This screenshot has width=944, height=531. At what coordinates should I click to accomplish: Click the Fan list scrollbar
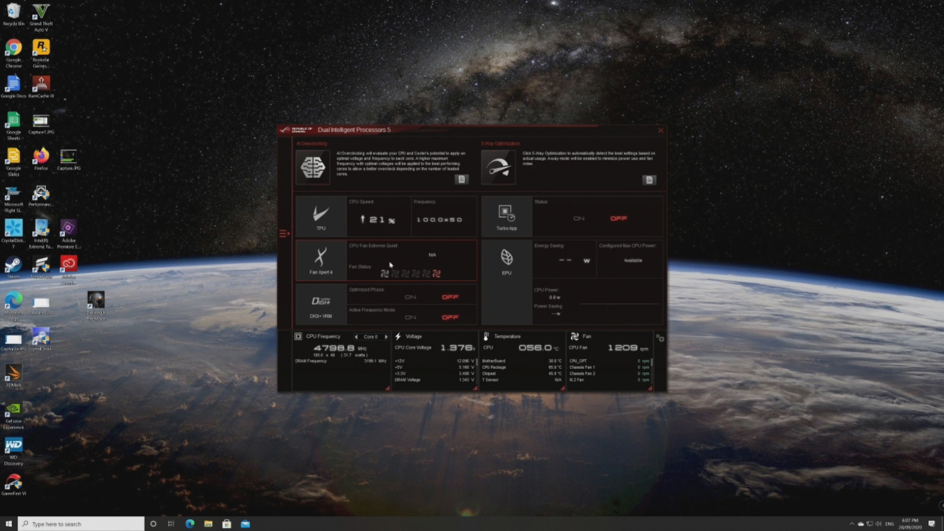pyautogui.click(x=651, y=362)
